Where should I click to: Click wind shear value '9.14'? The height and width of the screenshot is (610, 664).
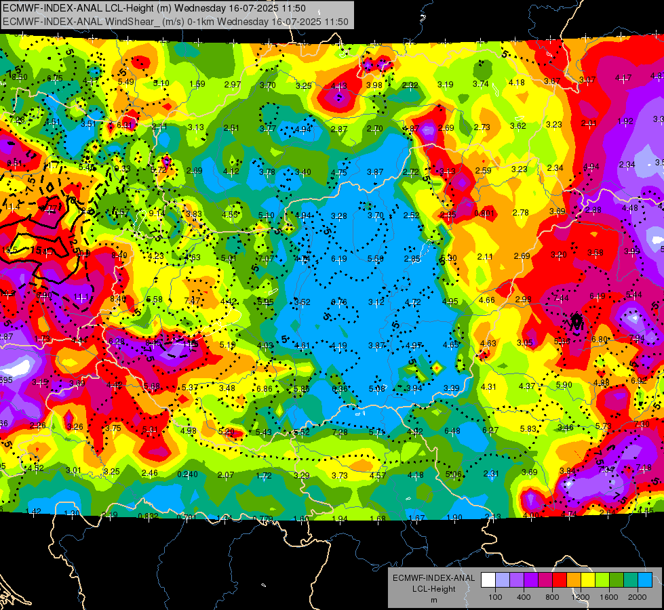pyautogui.click(x=157, y=213)
